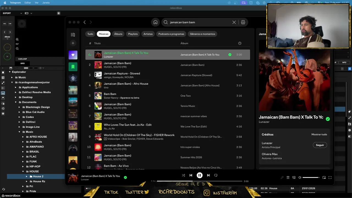Navigate forward in Spotify
Image resolution: width=352 pixels, height=198 pixels.
click(91, 22)
